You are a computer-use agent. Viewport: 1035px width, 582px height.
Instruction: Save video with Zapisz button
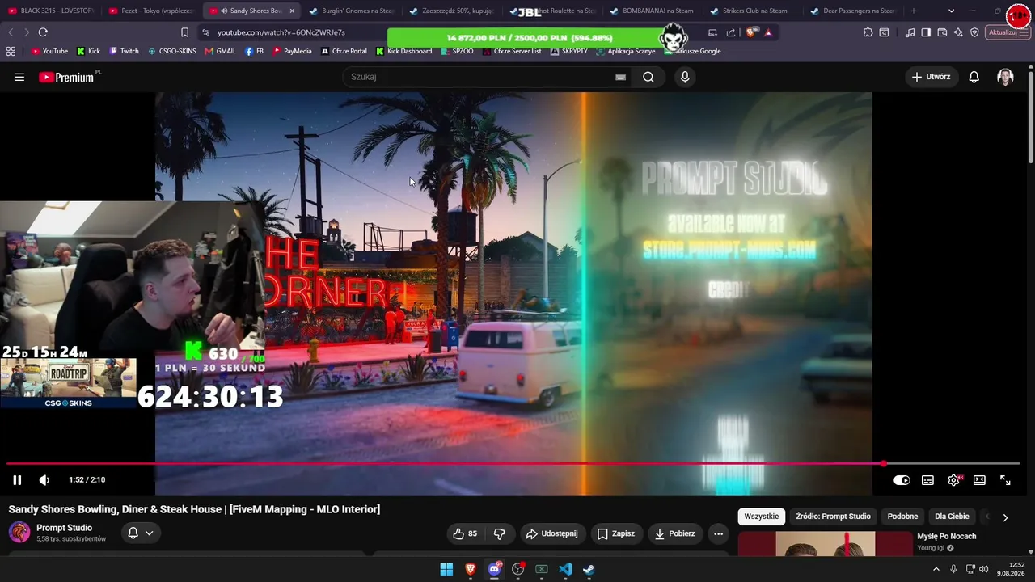[x=616, y=533]
